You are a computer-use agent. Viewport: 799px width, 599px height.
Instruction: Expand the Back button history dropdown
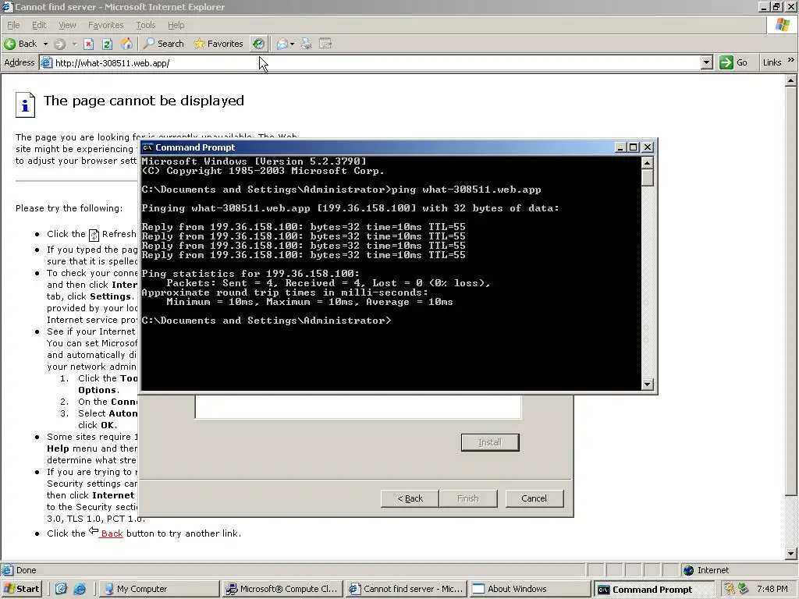[x=45, y=44]
